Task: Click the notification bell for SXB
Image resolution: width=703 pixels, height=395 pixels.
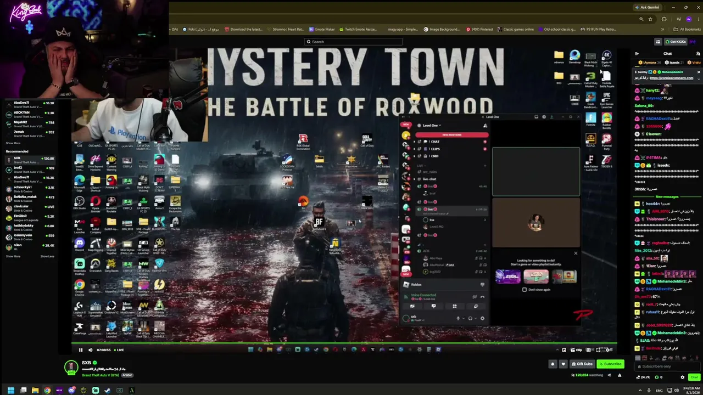Action: tap(553, 364)
